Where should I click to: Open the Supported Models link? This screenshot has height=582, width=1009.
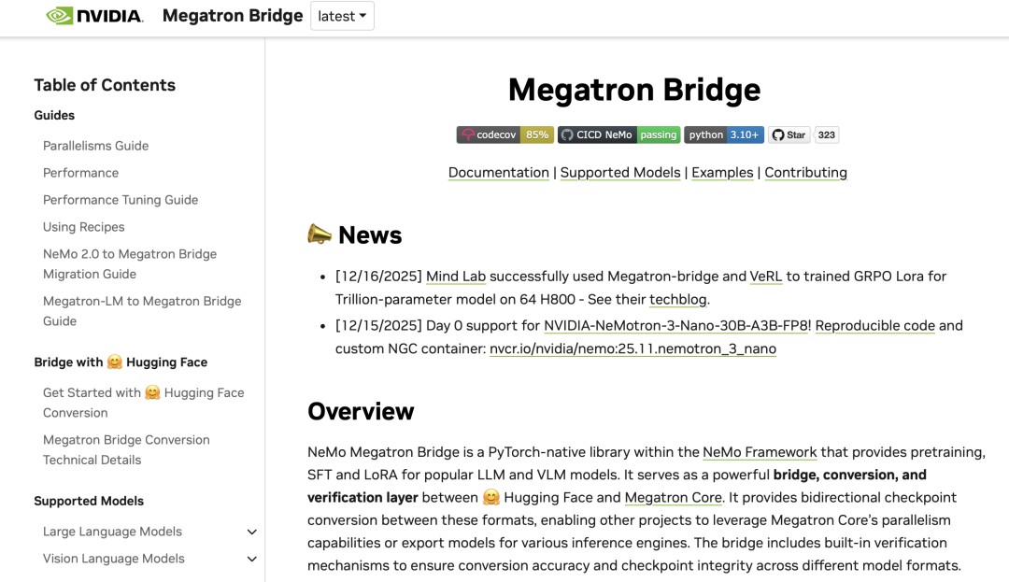[x=620, y=173]
